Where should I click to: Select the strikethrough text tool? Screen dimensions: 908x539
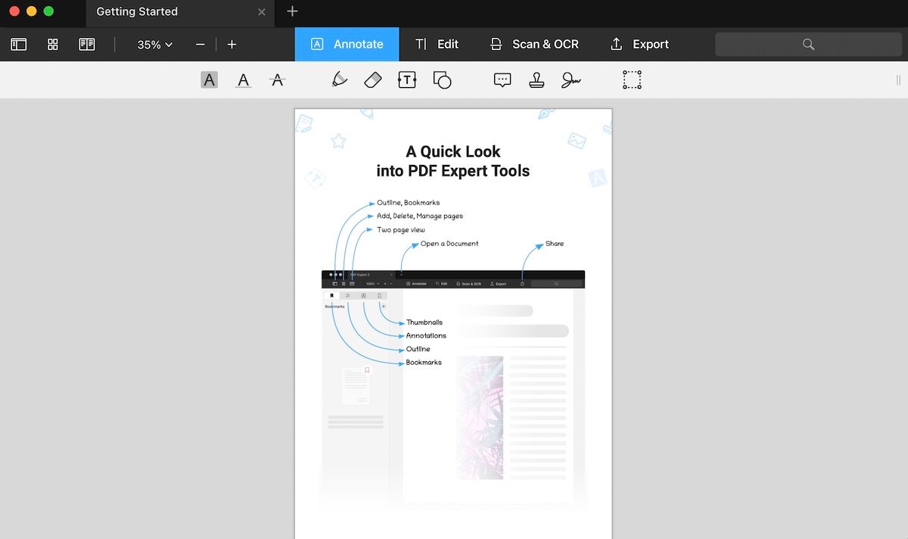[278, 79]
